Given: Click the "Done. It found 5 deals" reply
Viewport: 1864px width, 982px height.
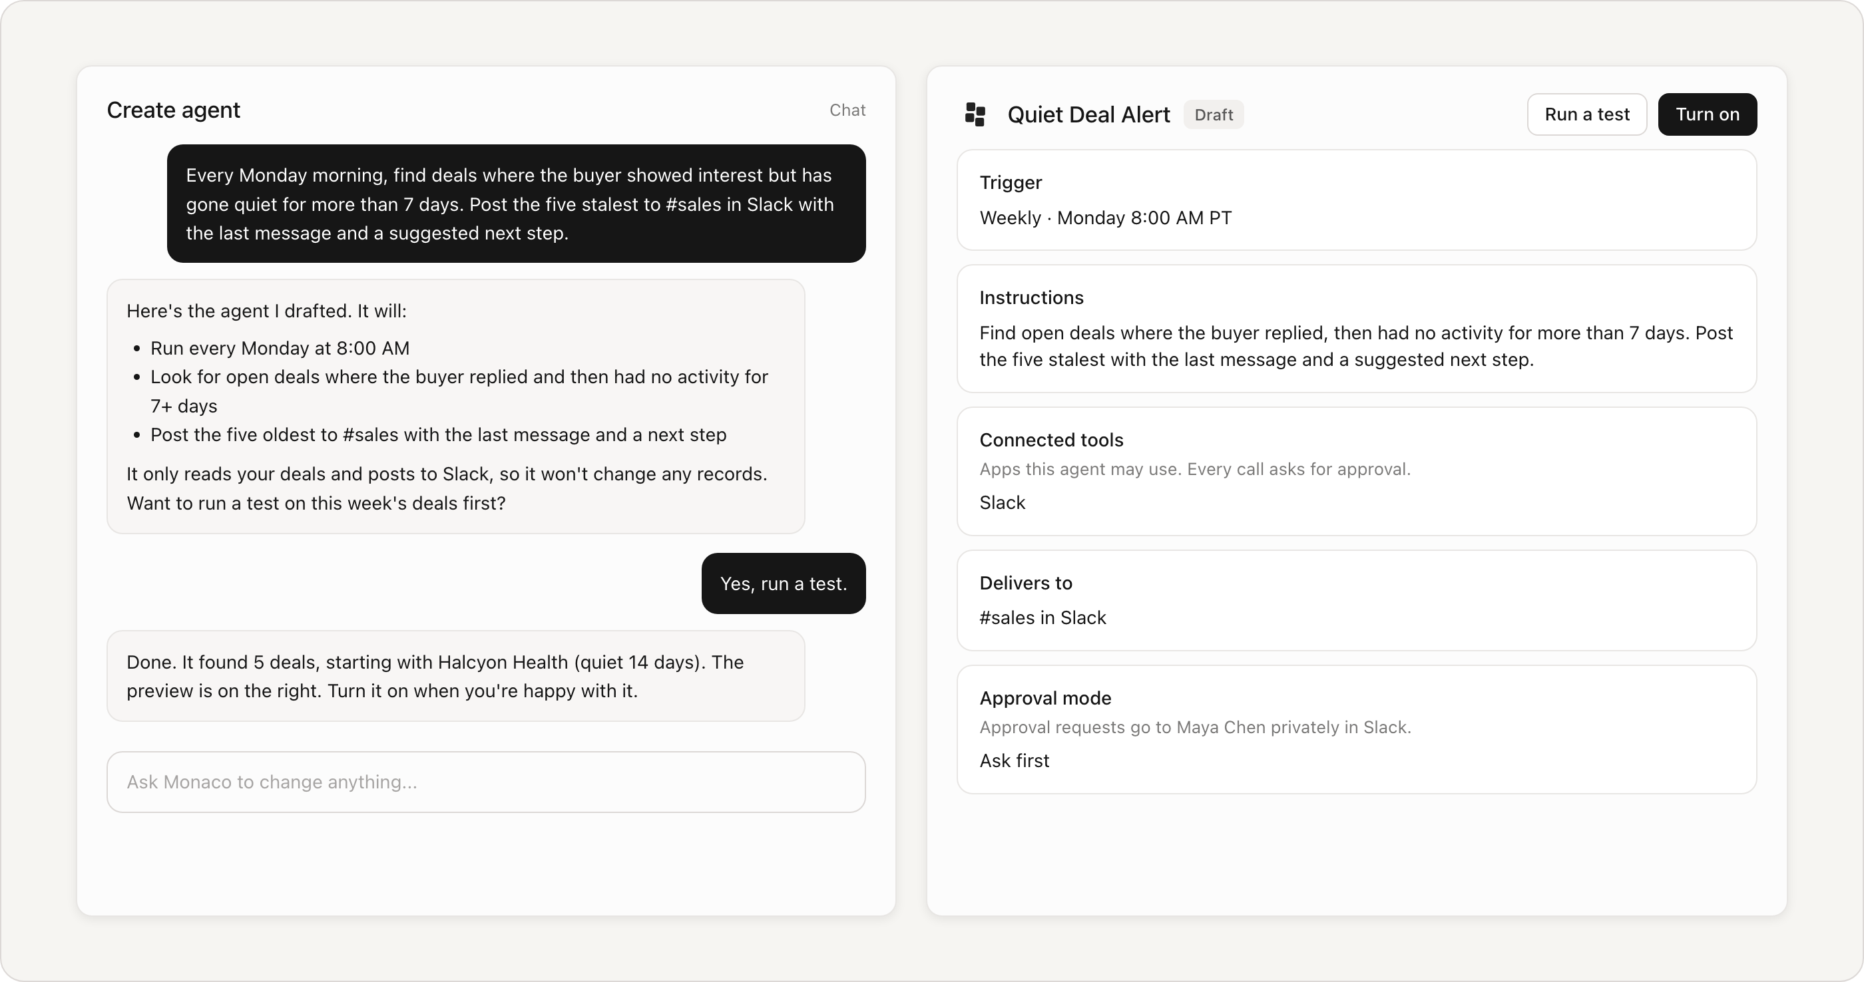Looking at the screenshot, I should (456, 676).
